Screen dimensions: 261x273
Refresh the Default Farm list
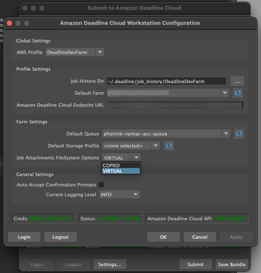pyautogui.click(x=238, y=93)
